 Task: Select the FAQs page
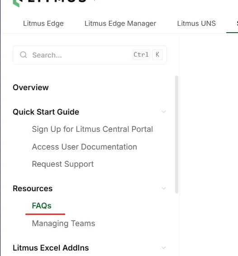click(42, 206)
